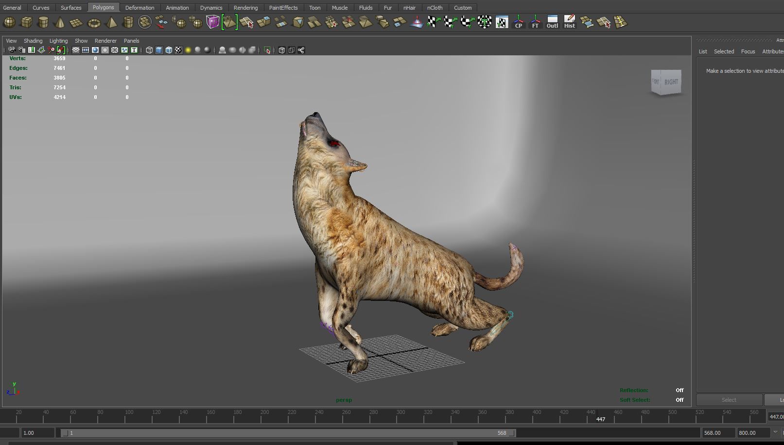Switch to the nCloth shelf tab
The image size is (784, 445).
435,8
